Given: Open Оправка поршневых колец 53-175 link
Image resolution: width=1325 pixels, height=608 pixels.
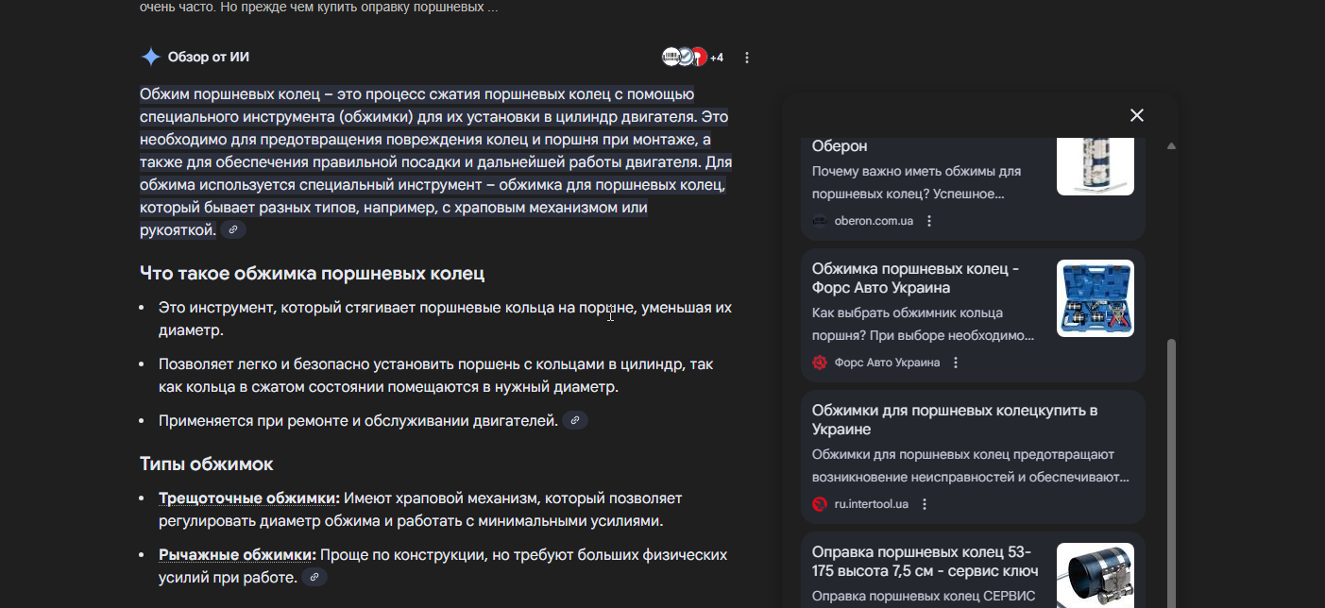Looking at the screenshot, I should pos(925,562).
